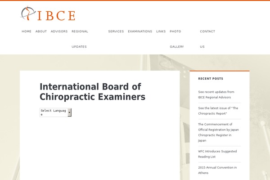
Task: Click the IBCE logo
Action: (x=48, y=13)
